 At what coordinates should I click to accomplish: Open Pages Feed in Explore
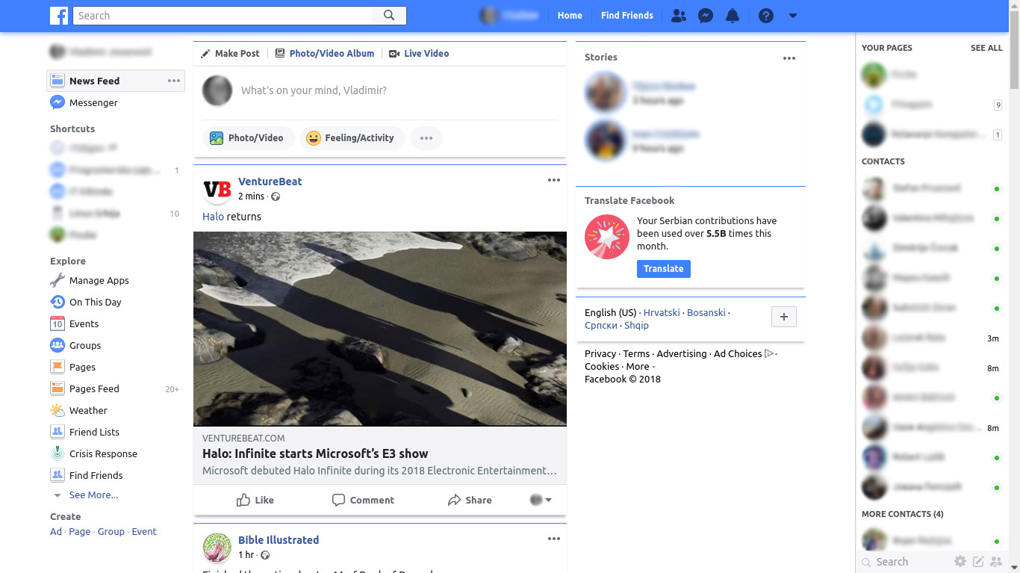pos(94,388)
